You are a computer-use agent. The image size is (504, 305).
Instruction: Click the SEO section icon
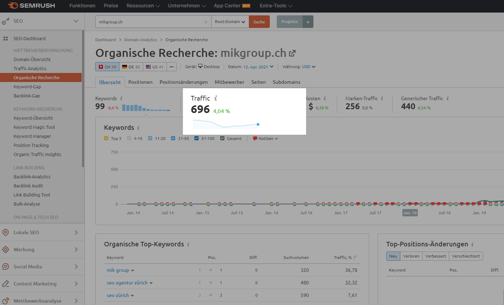(x=6, y=21)
